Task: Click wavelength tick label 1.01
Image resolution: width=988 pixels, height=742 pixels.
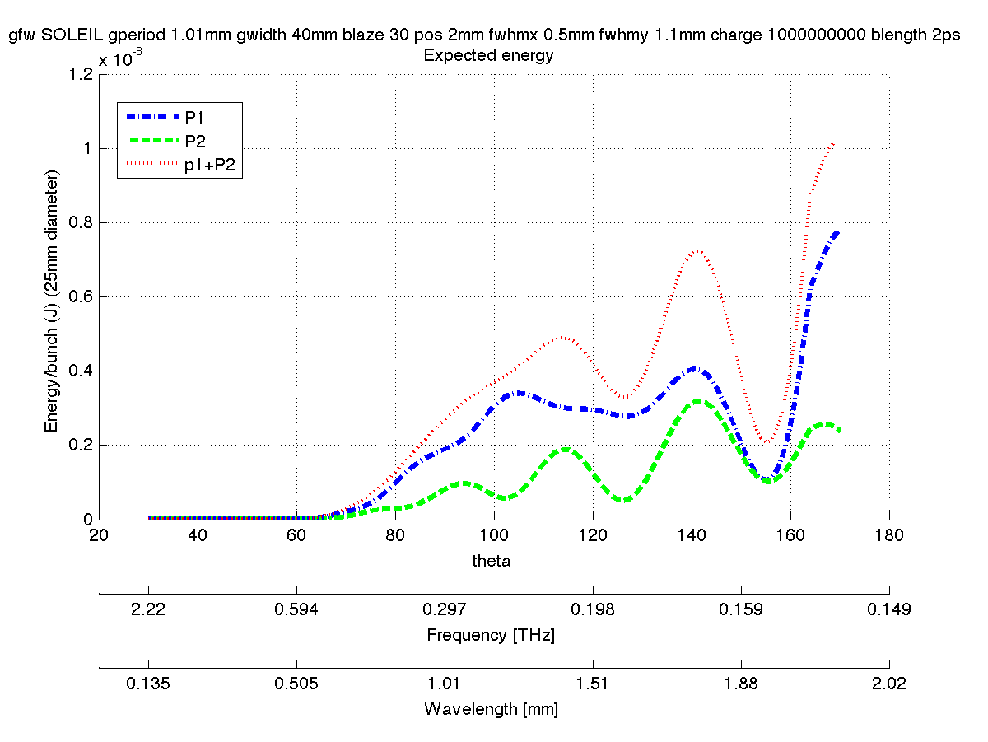Action: pyautogui.click(x=445, y=684)
